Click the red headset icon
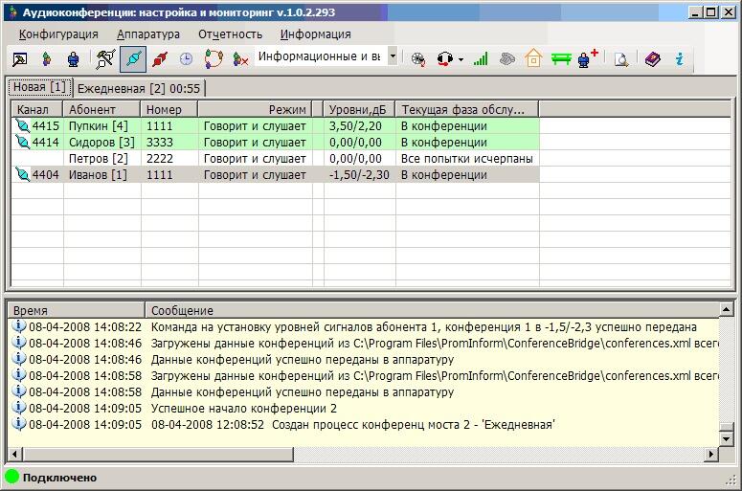Screen dimensions: 742x491 click(x=444, y=59)
